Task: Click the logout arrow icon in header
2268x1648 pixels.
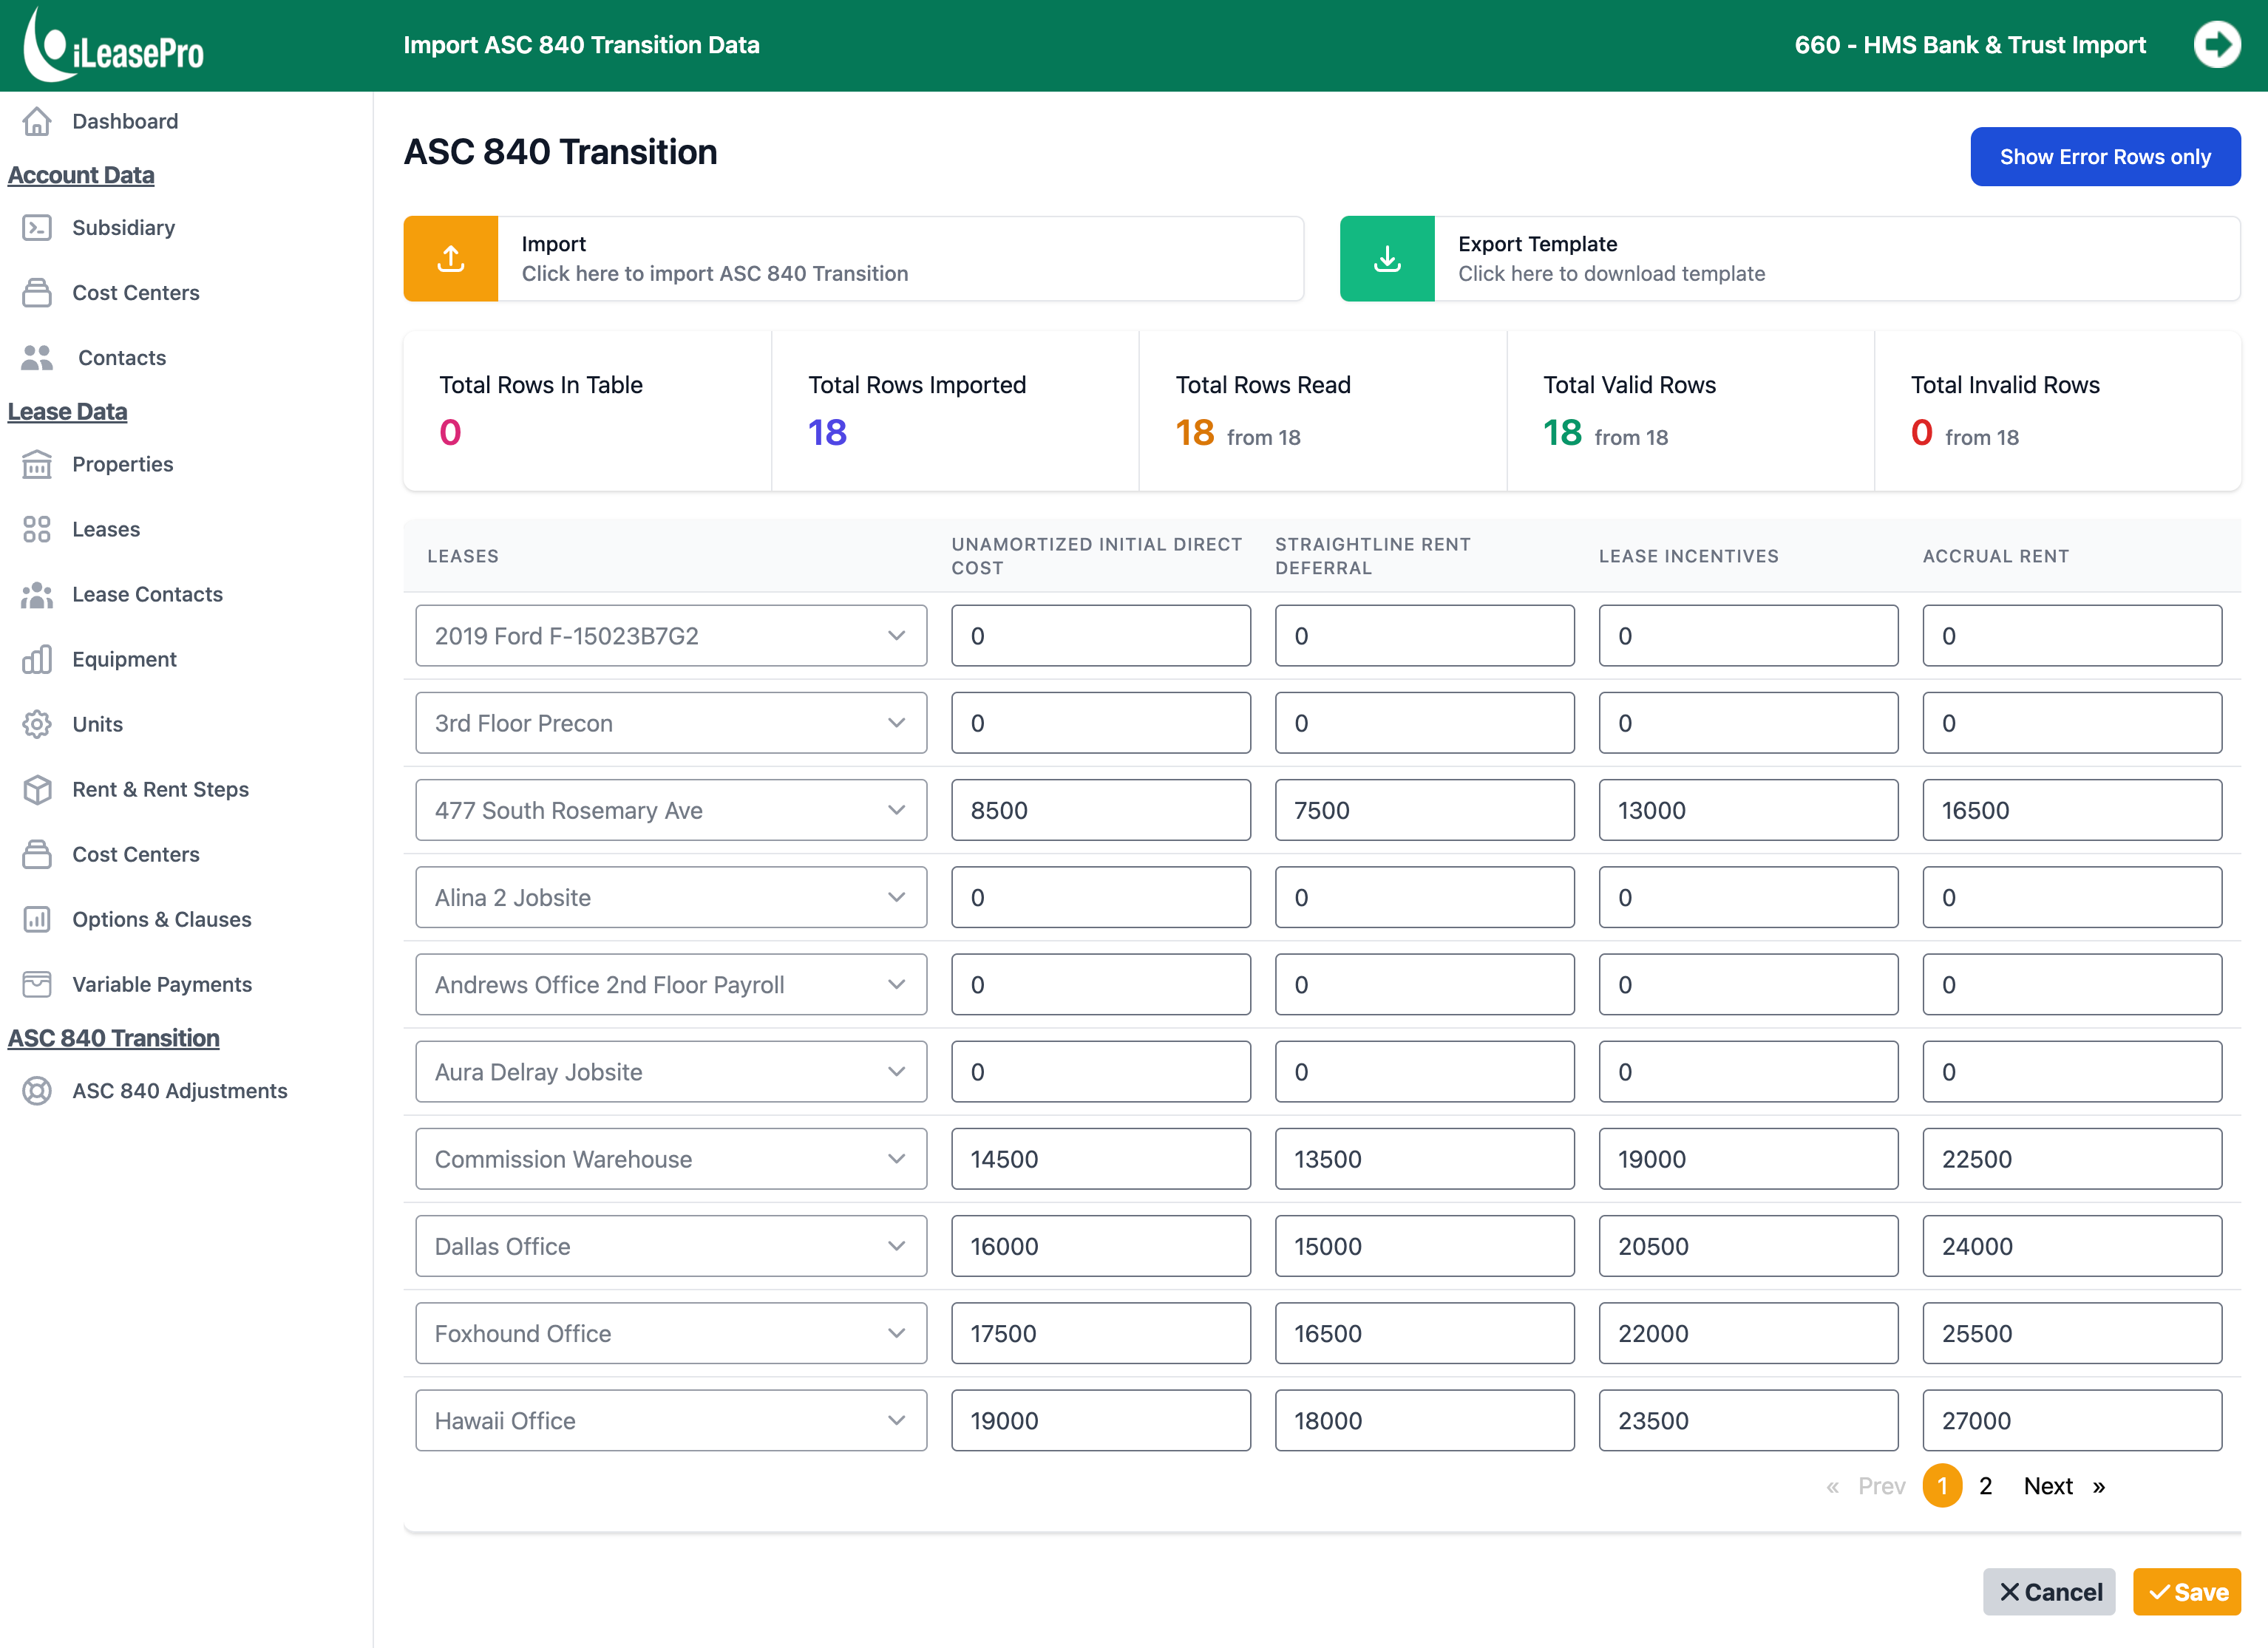Action: point(2216,45)
